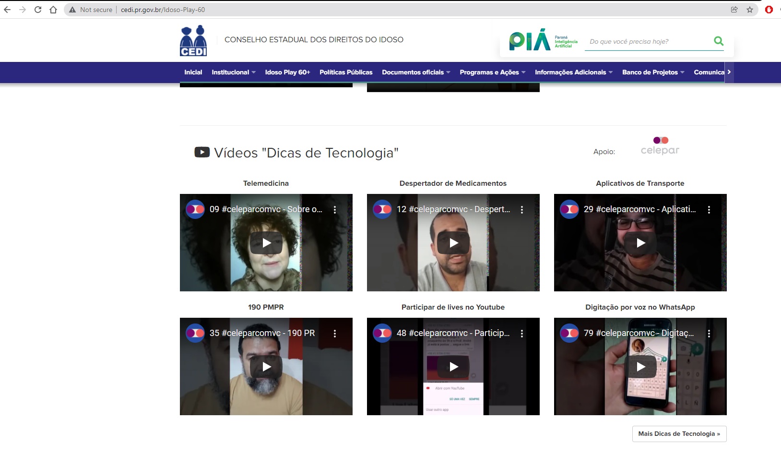The image size is (781, 456).
Task: Click the share page icon in address bar
Action: click(734, 10)
